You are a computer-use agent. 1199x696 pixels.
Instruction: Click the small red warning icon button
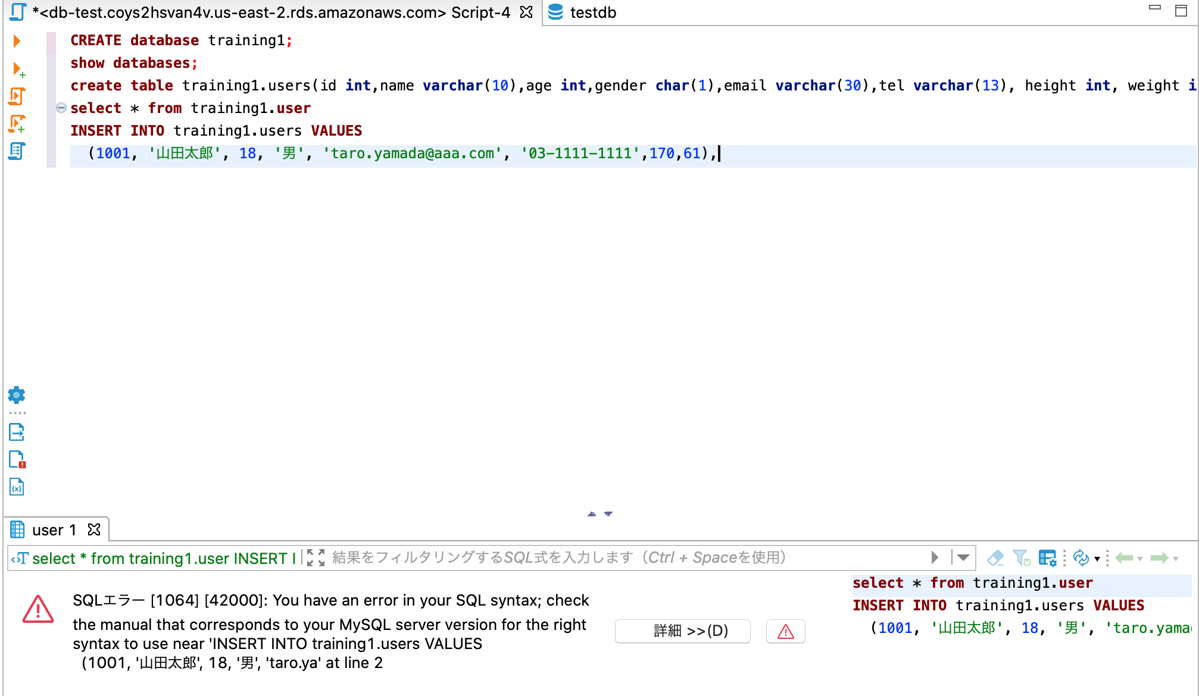click(786, 631)
